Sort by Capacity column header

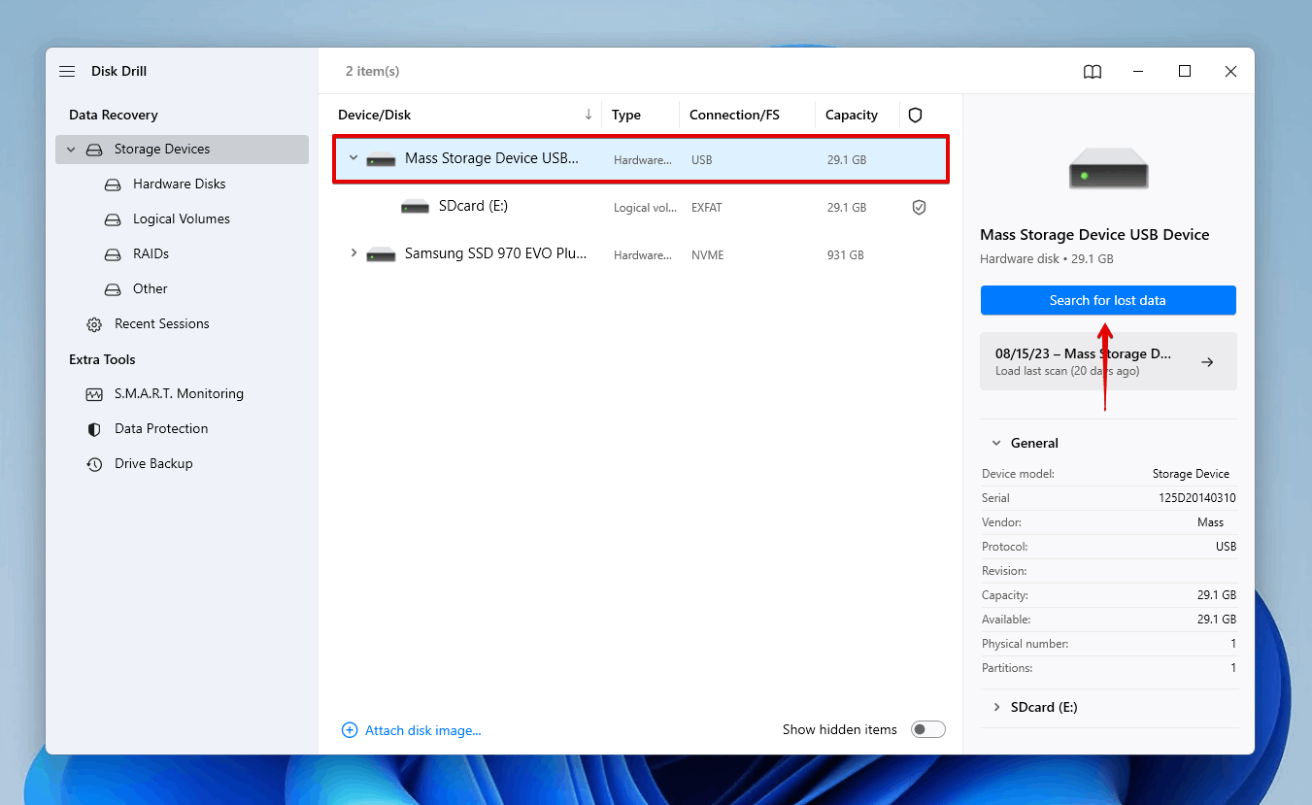coord(852,115)
